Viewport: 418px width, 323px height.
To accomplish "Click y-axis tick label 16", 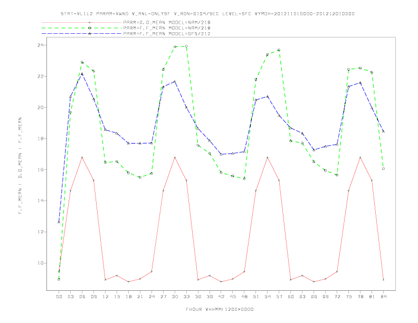I will click(41, 169).
